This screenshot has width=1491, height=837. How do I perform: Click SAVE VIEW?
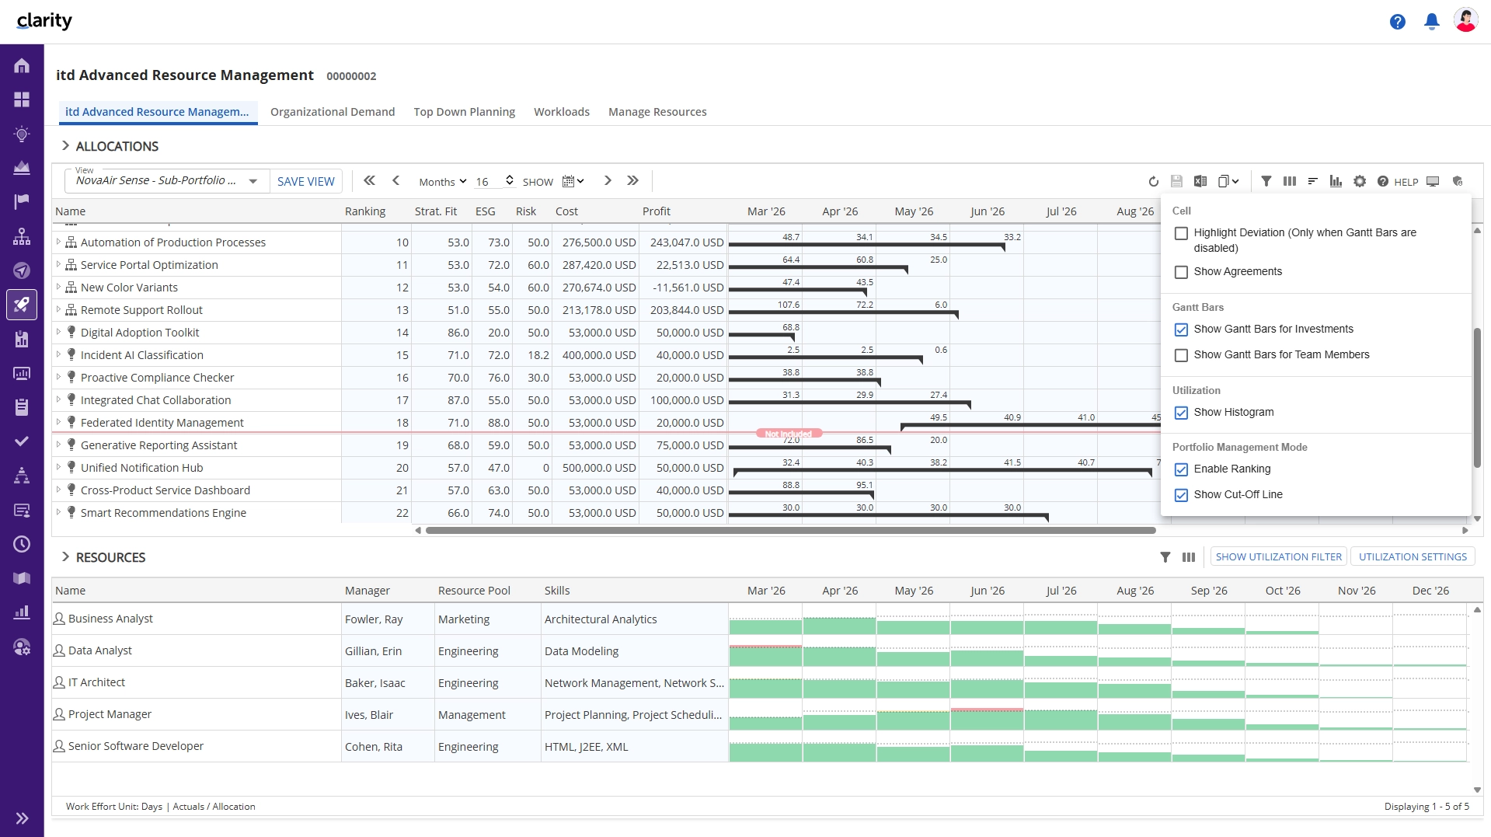point(306,181)
